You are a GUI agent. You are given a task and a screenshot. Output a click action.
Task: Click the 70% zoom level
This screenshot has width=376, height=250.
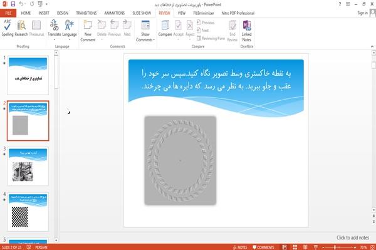(x=363, y=247)
